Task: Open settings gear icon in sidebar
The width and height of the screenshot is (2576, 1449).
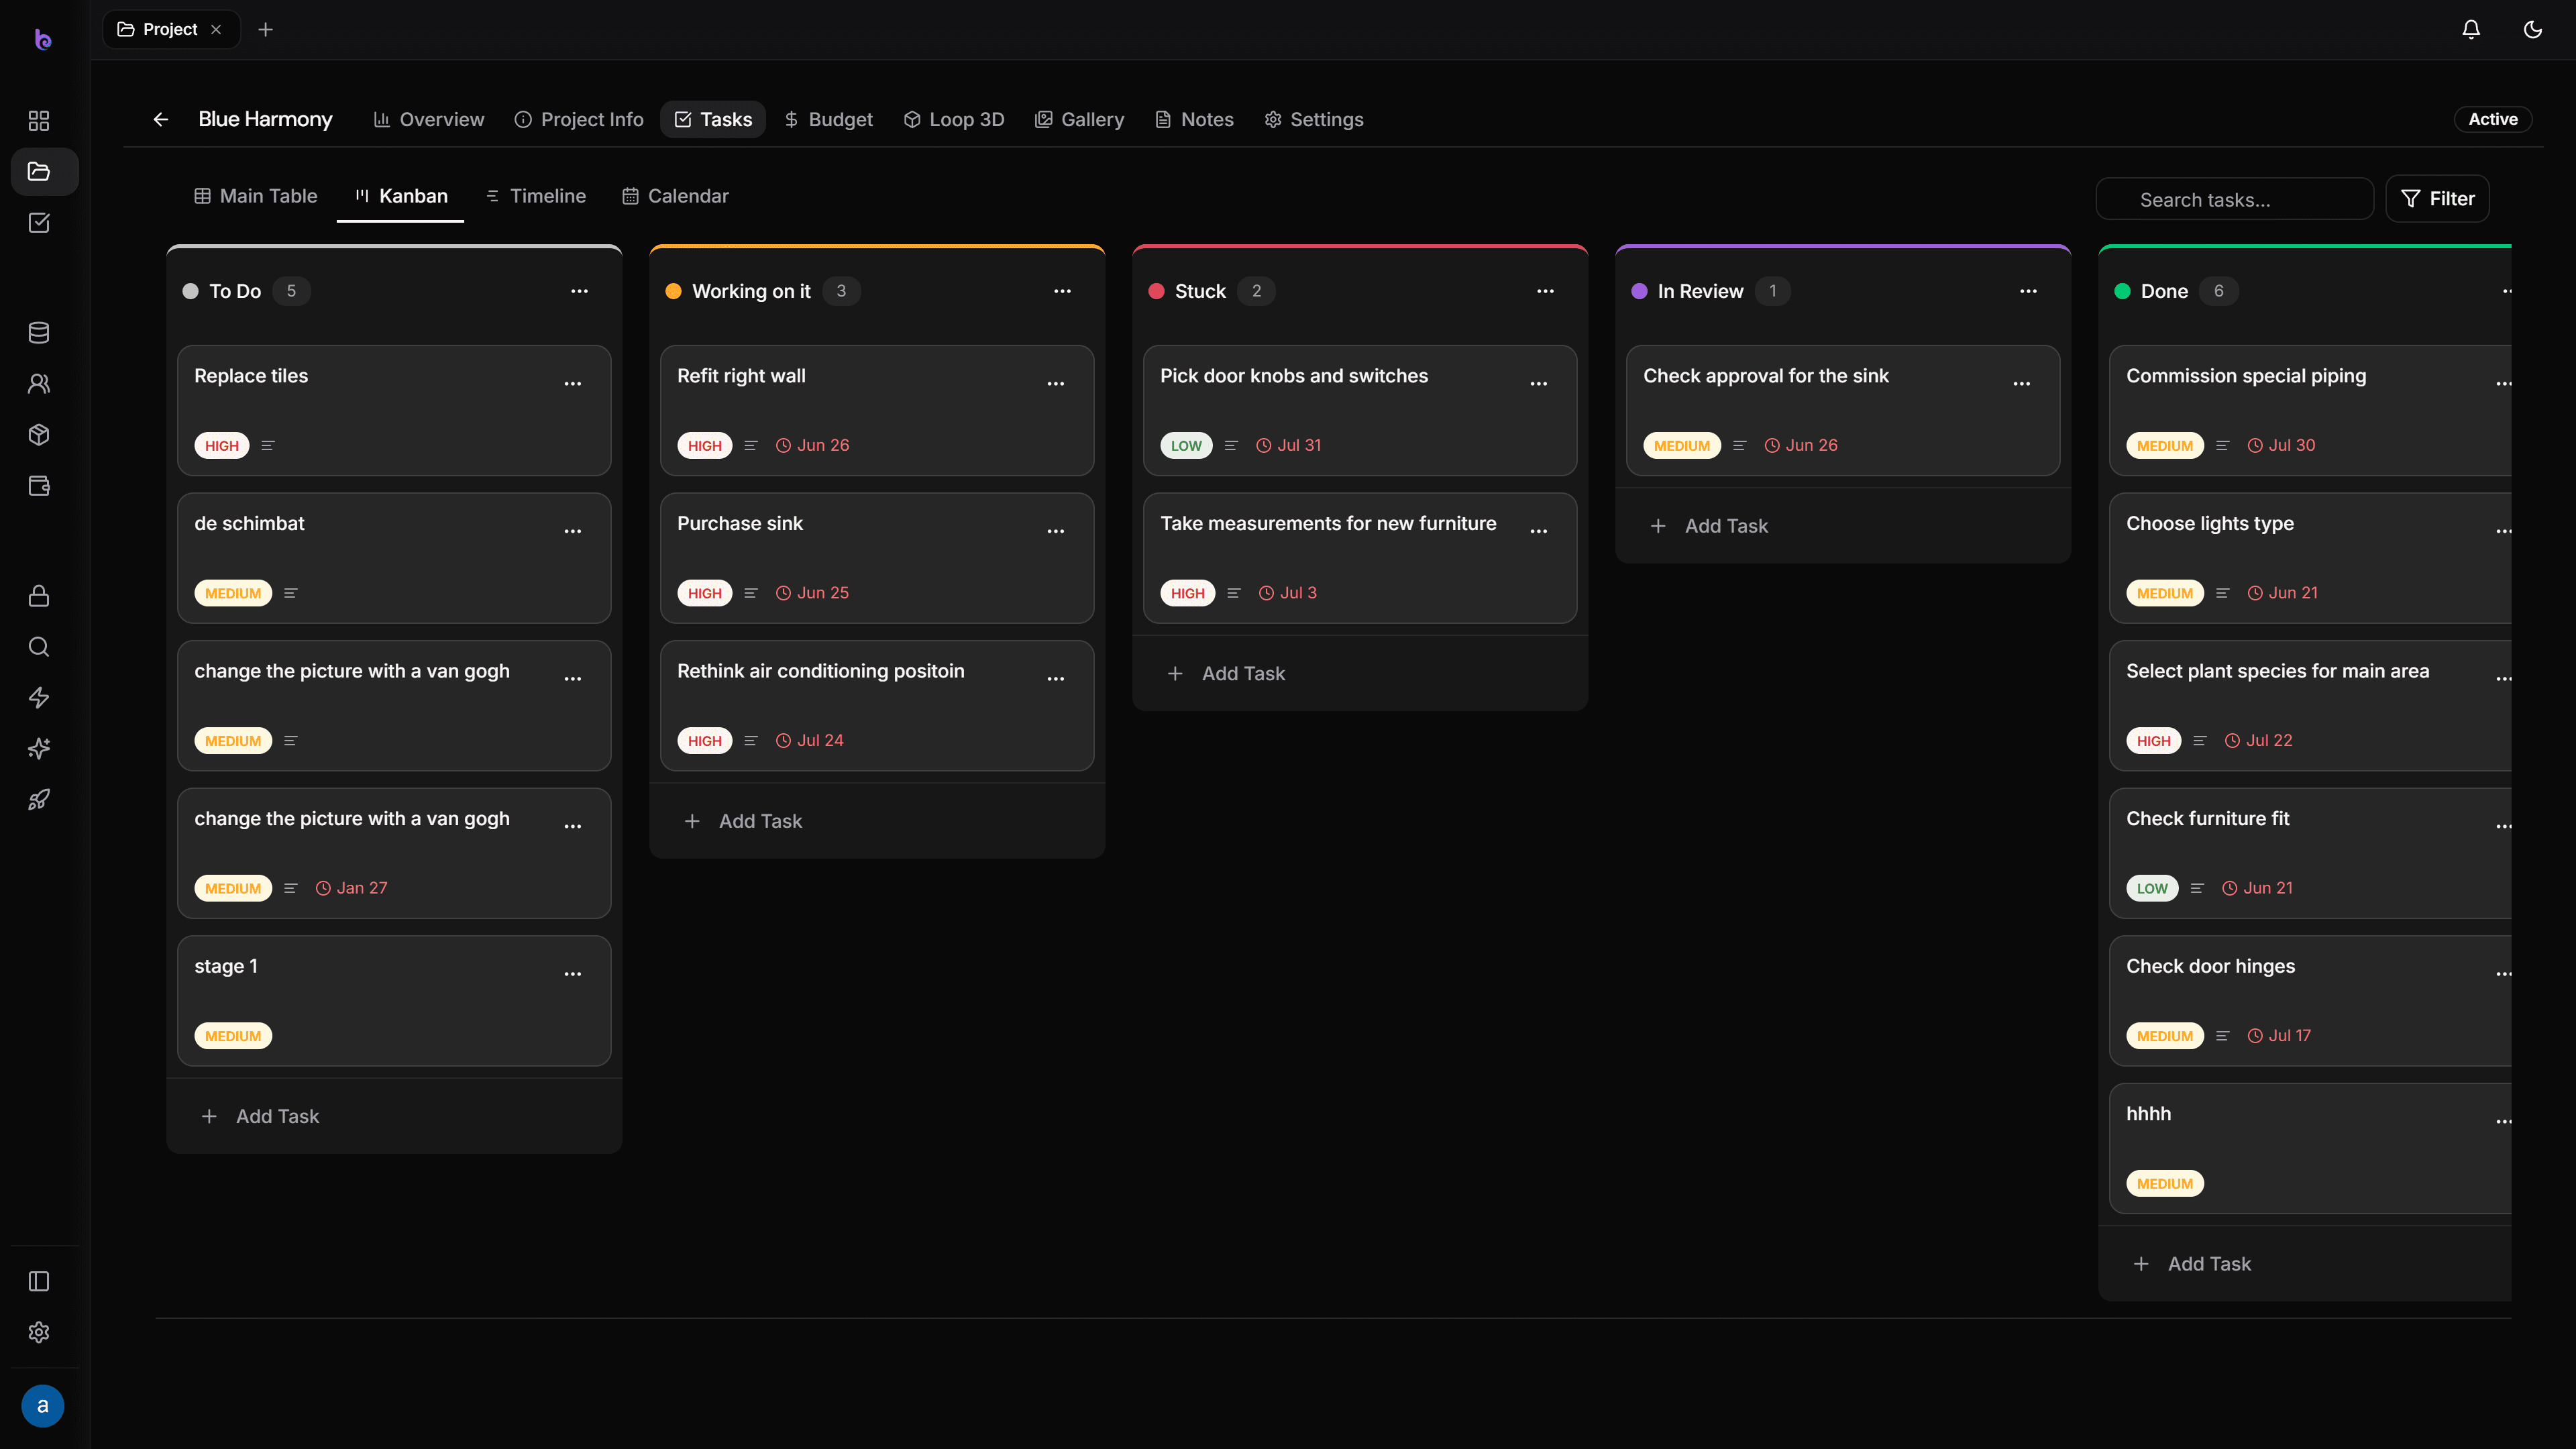Action: [39, 1333]
